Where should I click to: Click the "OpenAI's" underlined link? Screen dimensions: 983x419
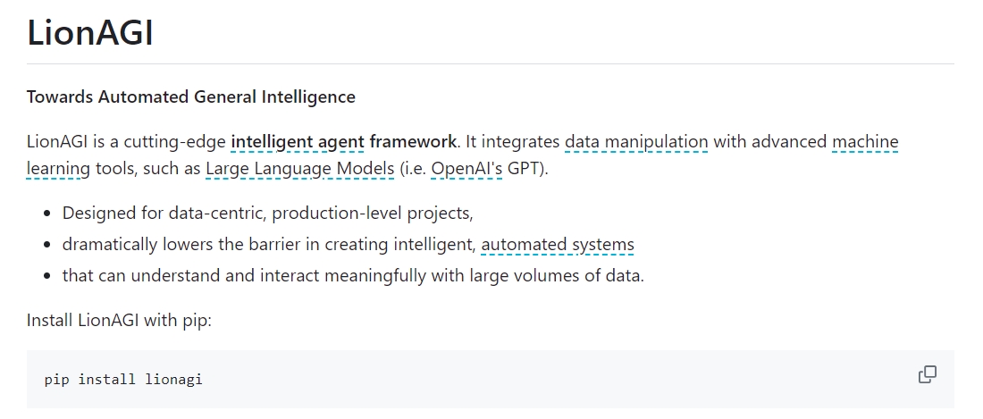[466, 169]
